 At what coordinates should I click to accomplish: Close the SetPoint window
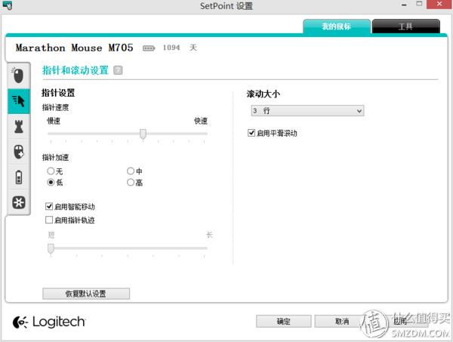(439, 5)
